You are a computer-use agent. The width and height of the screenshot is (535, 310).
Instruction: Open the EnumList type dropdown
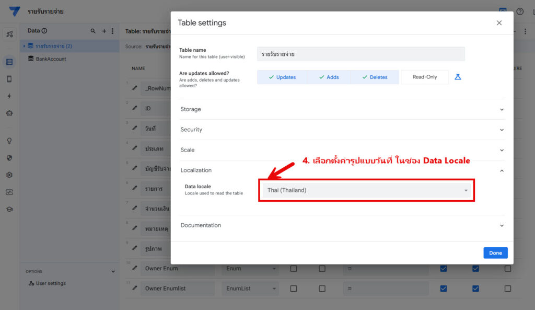[x=250, y=289]
